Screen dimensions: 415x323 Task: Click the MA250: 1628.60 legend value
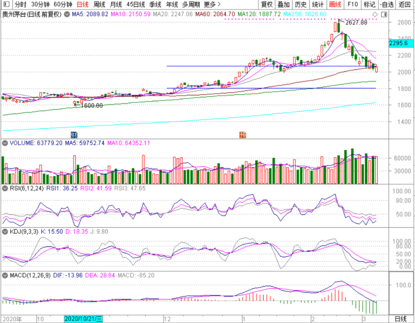click(x=305, y=14)
